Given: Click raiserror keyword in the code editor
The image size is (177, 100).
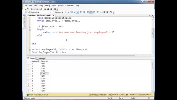Looking at the screenshot, I should (x=50, y=32).
